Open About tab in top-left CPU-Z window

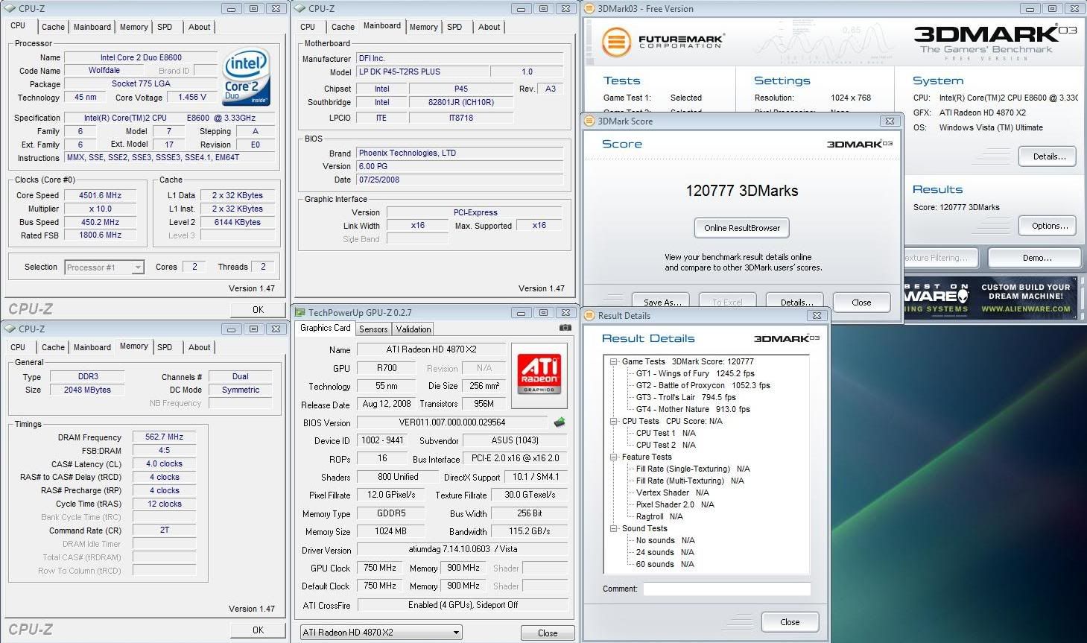(199, 27)
